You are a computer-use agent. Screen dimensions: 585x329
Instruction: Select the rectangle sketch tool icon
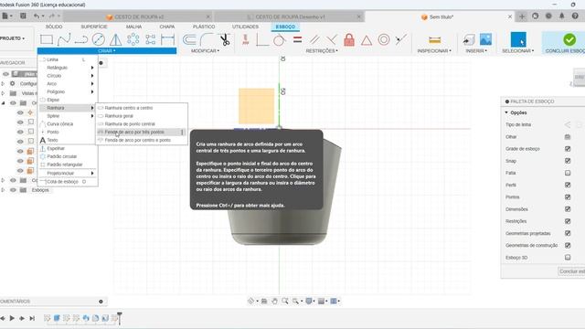[x=47, y=39]
